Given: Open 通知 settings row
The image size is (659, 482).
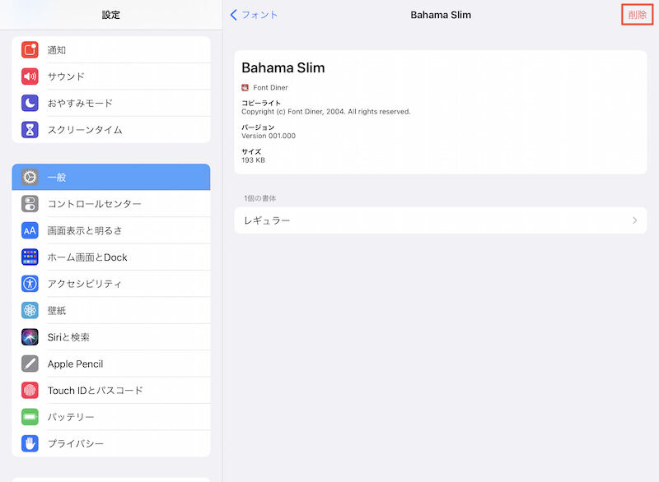Looking at the screenshot, I should point(111,50).
